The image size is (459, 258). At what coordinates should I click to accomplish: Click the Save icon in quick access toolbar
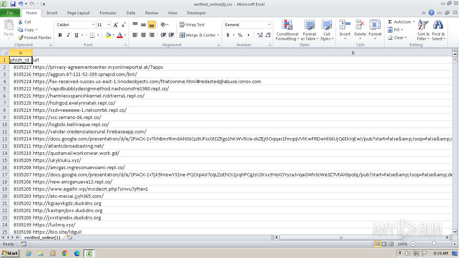point(13,4)
